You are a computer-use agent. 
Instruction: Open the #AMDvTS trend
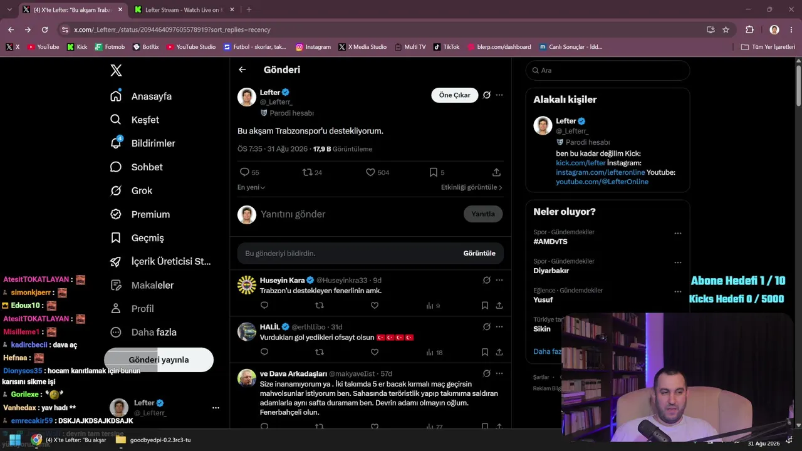coord(550,242)
